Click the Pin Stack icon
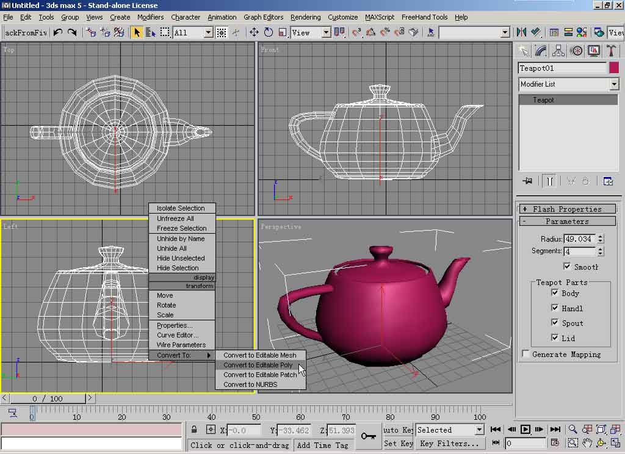Screen dimensions: 625x454 (x=528, y=181)
